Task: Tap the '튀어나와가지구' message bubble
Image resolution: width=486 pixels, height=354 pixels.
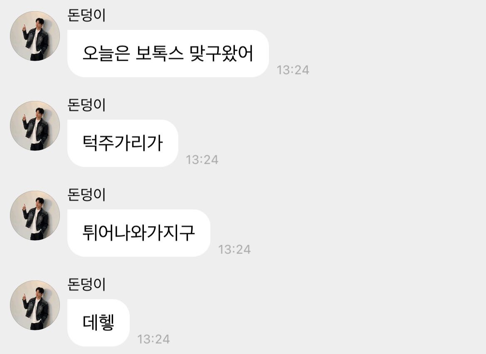Action: (139, 233)
